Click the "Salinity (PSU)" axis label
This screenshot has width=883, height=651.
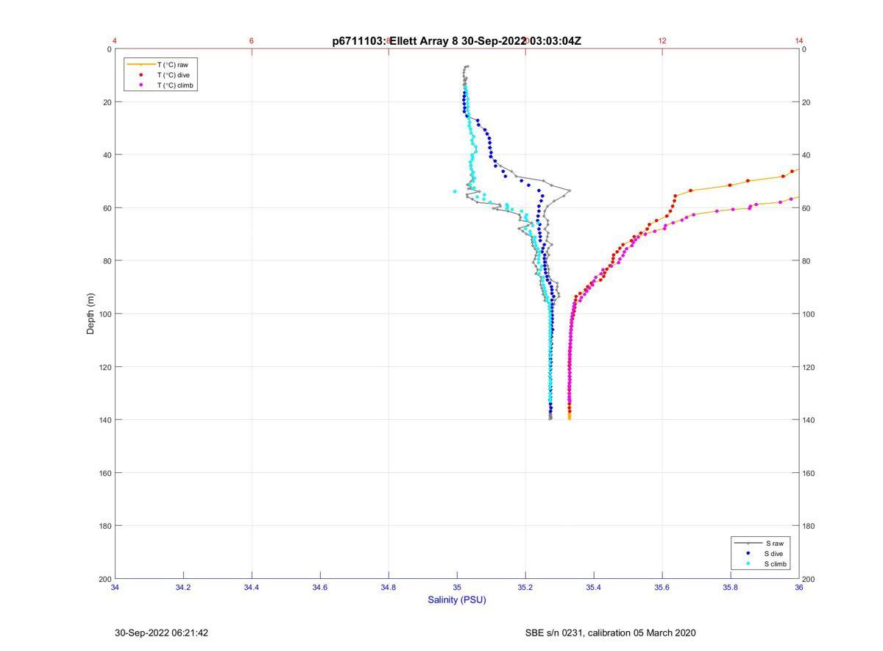pyautogui.click(x=457, y=600)
